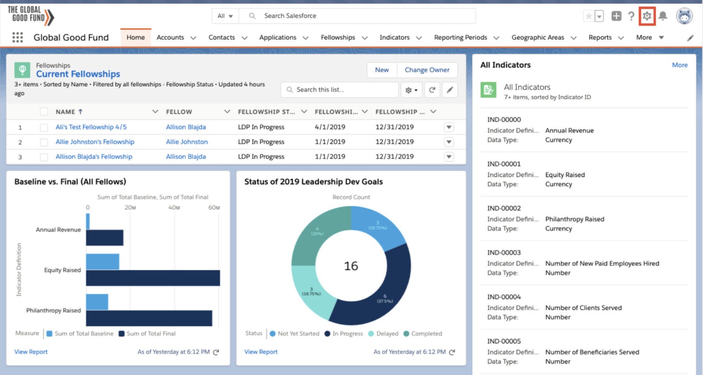703x375 pixels.
Task: Refresh the Baseline vs. Final chart
Action: (x=216, y=352)
